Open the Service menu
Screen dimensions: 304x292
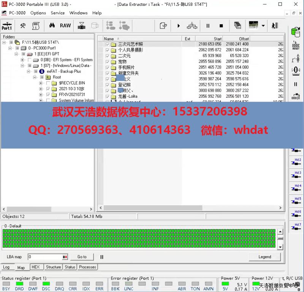(x=58, y=13)
